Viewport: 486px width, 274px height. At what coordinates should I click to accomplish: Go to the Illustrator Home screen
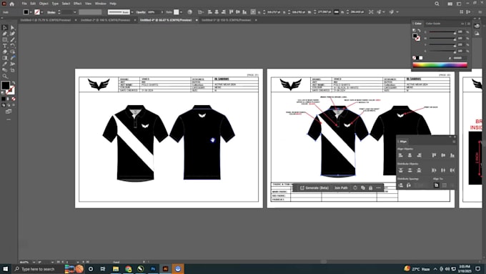pos(11,4)
